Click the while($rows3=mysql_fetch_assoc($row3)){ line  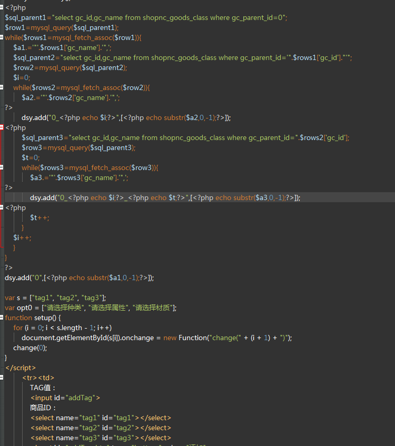tap(90, 168)
